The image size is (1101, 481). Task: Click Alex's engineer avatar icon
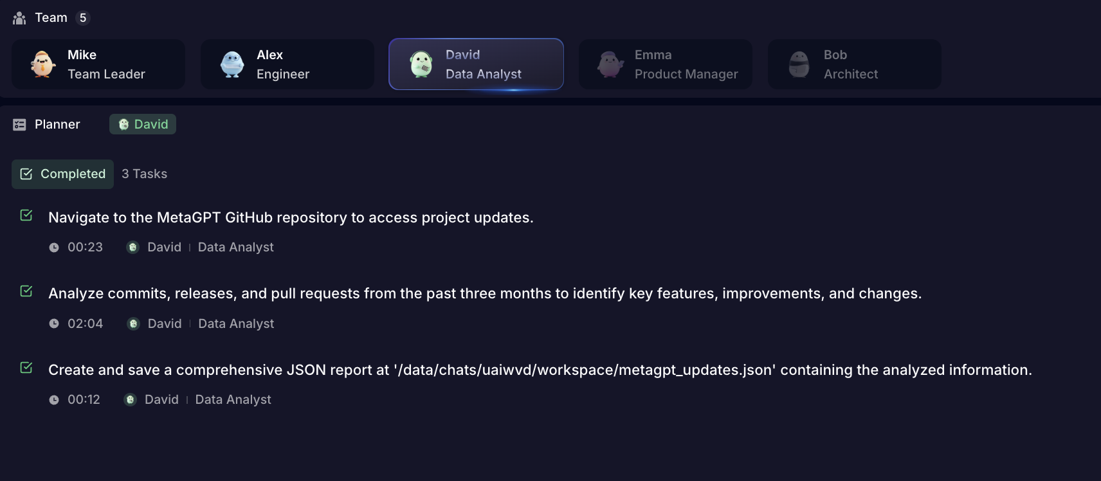click(x=232, y=64)
